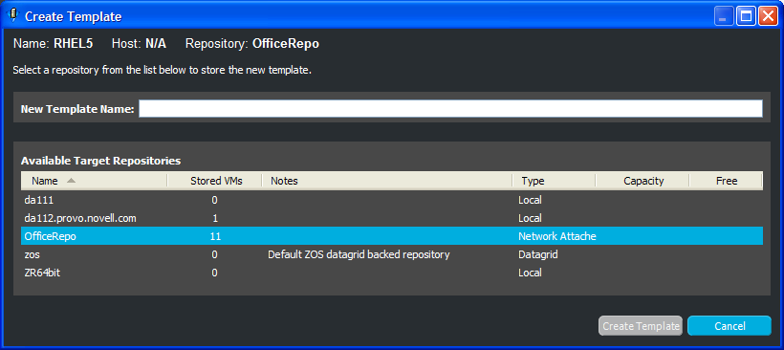Click the Network Attache type cell
Image resolution: width=784 pixels, height=350 pixels.
click(557, 236)
